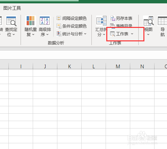Screen dimensions: 167x149
Task: Select column M header
Action: click(118, 66)
